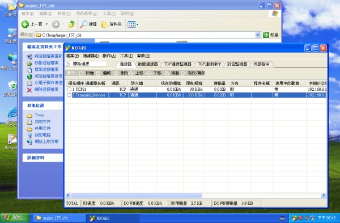The image size is (340, 223).
Task: Click the red X delete file icon
Action: [x=29, y=90]
